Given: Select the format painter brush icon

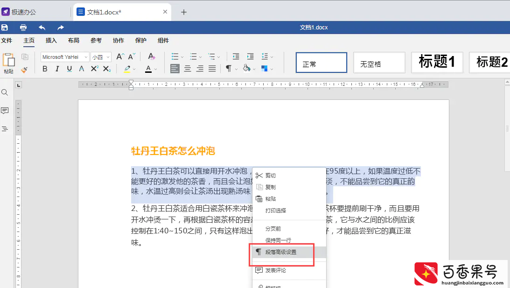Looking at the screenshot, I should [x=24, y=69].
